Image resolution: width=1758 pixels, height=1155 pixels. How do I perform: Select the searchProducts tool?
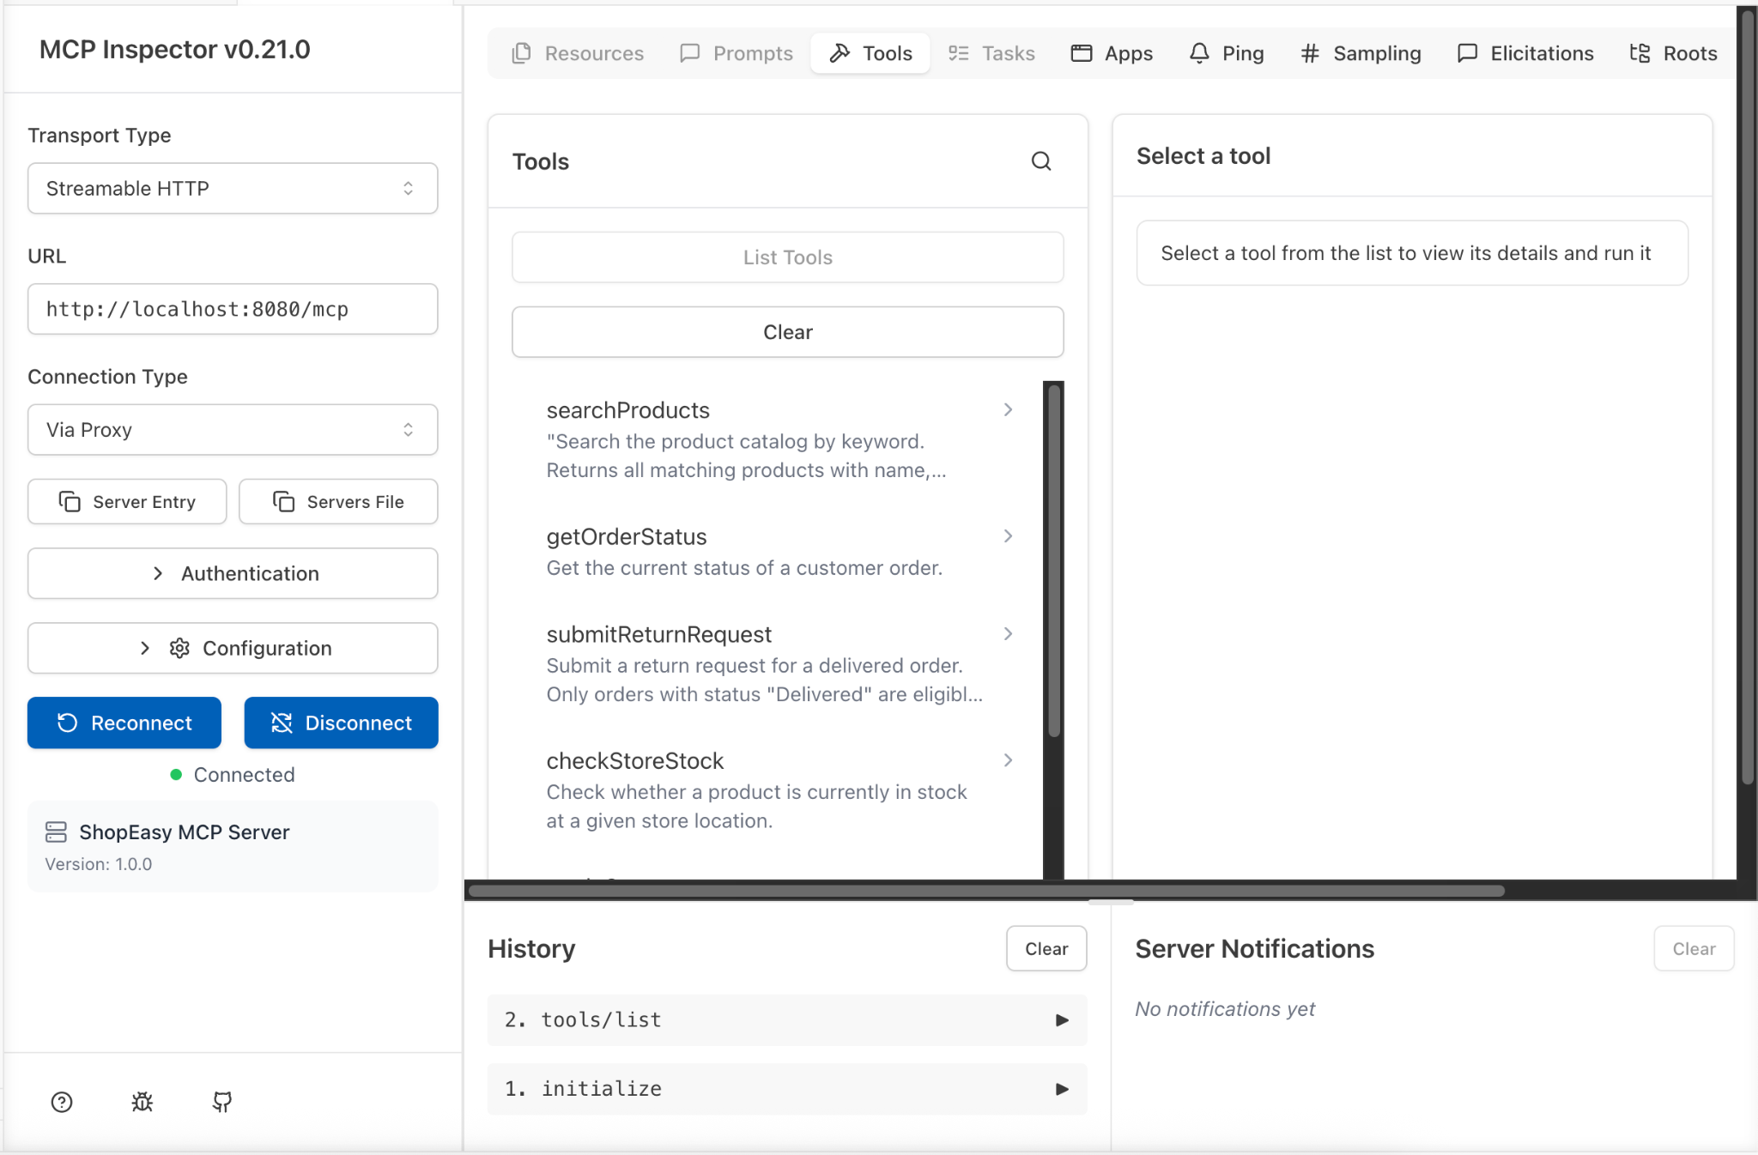[778, 439]
